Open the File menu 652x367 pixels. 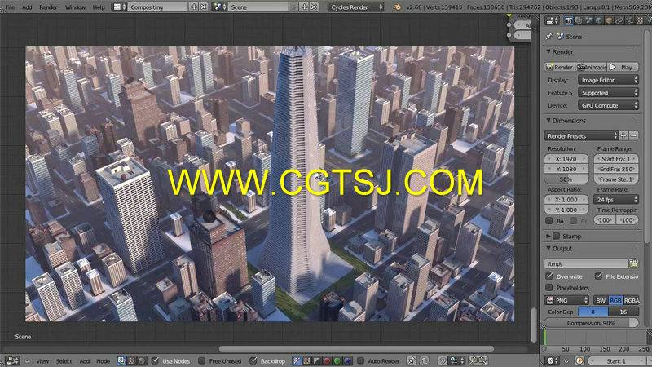10,7
